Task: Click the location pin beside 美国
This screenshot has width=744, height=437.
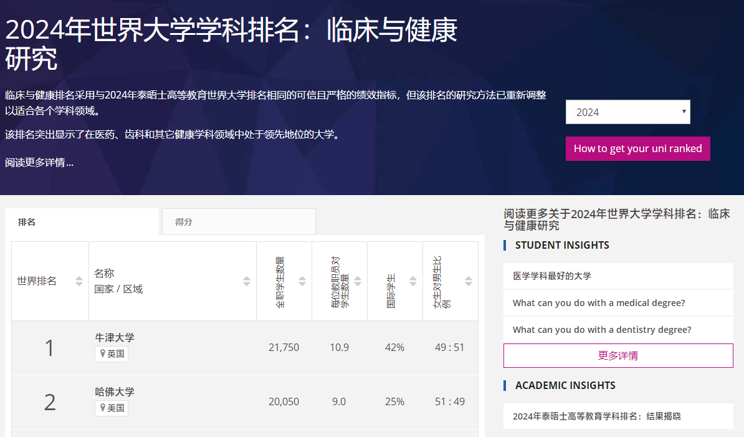Action: pos(103,408)
